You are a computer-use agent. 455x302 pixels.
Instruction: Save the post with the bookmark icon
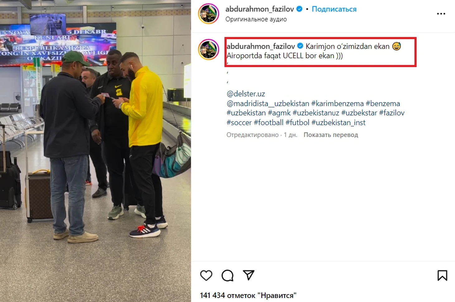[x=442, y=276]
